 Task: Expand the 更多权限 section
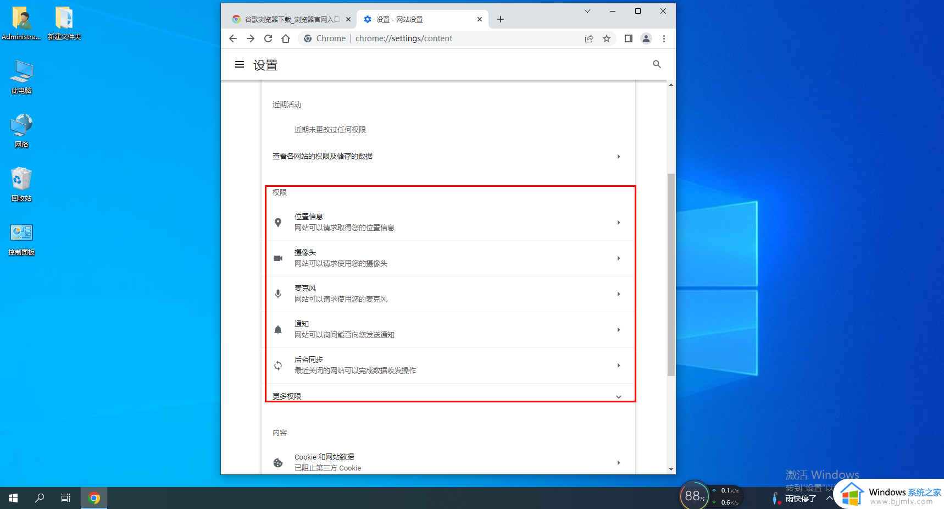pos(448,396)
